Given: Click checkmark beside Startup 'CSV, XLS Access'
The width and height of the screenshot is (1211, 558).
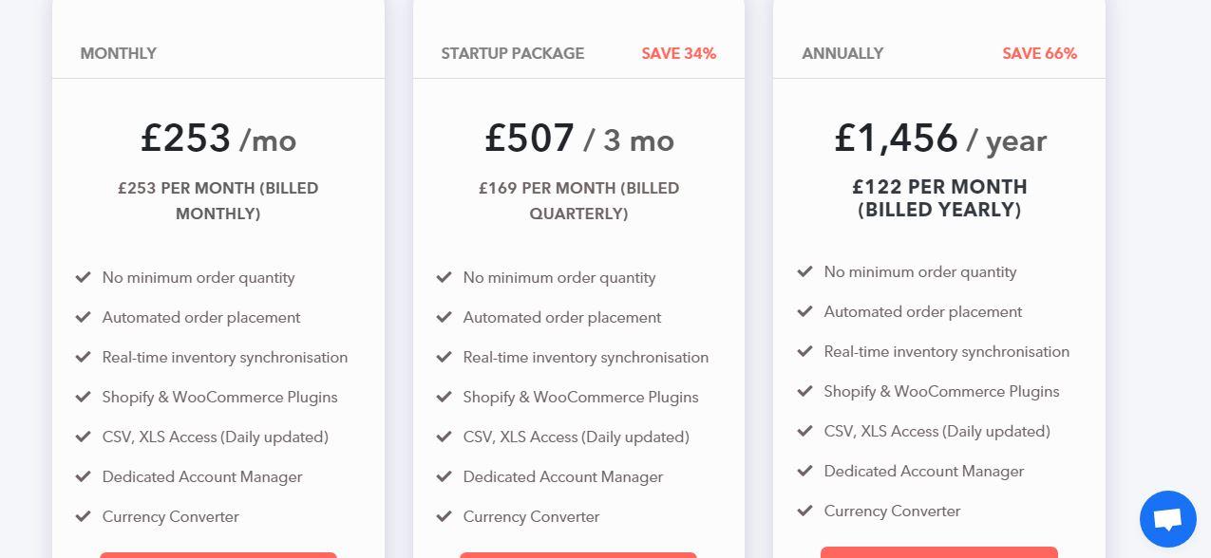Looking at the screenshot, I should coord(444,437).
